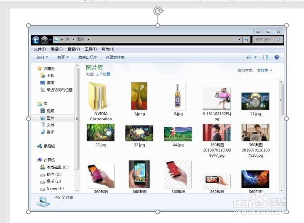This screenshot has width=304, height=223.
Task: Click the library location icon in address bar
Action: pos(56,39)
